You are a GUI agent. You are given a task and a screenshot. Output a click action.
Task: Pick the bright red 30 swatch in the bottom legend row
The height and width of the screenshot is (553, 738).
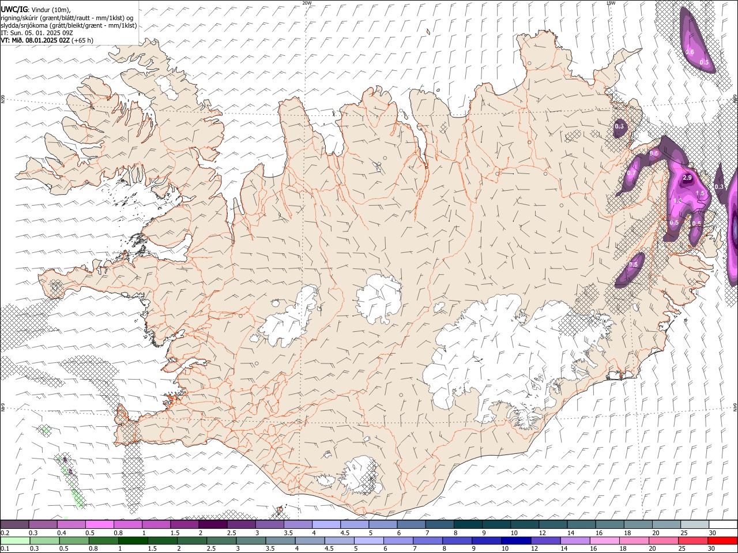722,540
